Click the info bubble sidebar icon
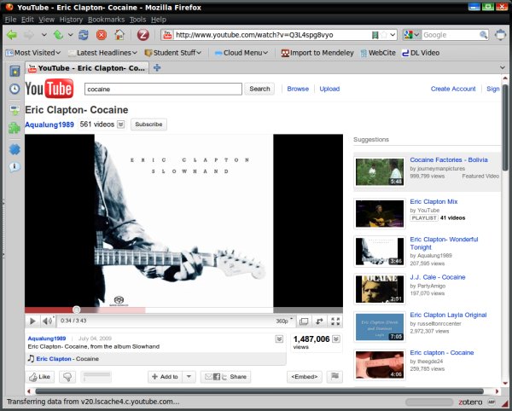 coord(15,166)
